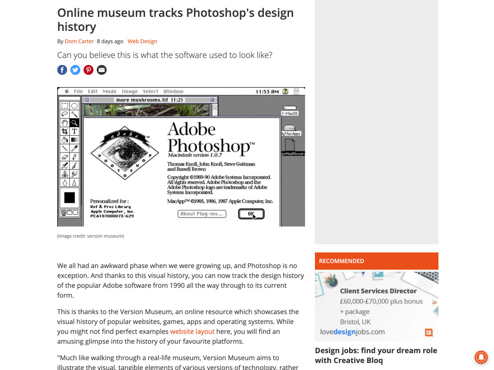This screenshot has height=370, width=494.
Task: Select the blur water-drop tool in Photoshop image
Action: click(65, 183)
